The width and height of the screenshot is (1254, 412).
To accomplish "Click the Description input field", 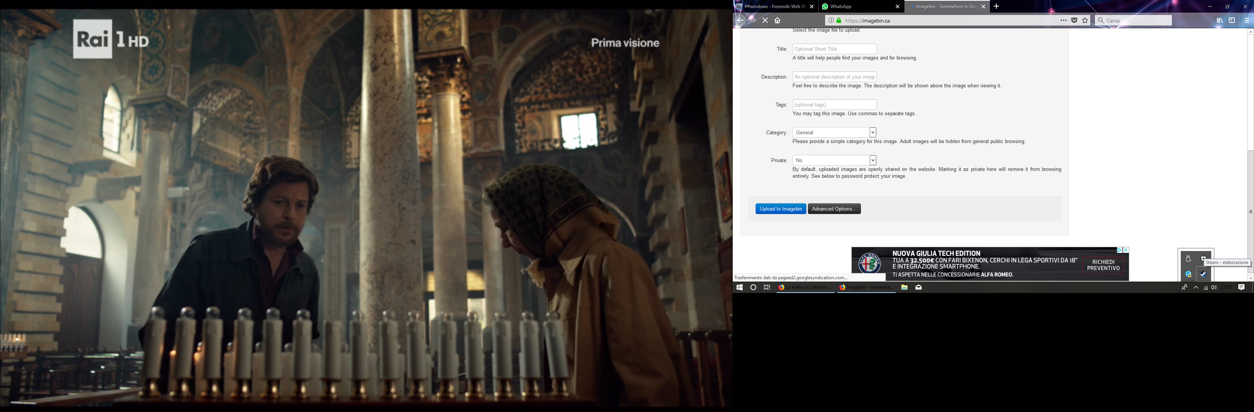I will pos(834,77).
